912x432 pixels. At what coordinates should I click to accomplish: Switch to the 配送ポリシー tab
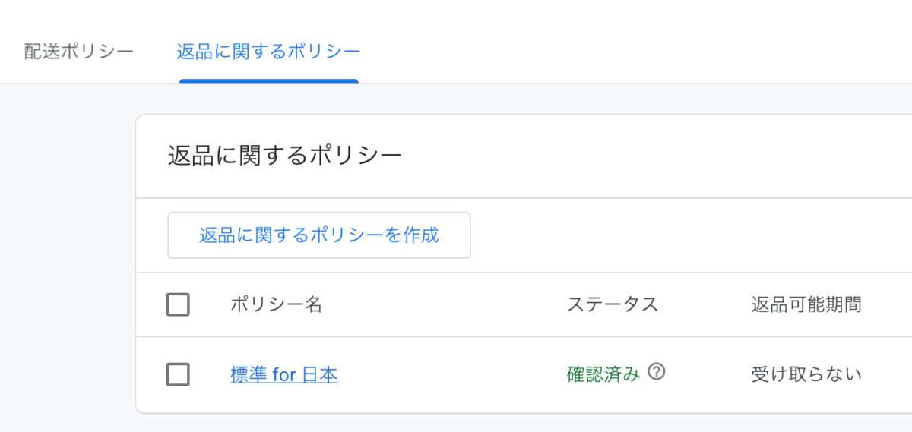pos(79,52)
